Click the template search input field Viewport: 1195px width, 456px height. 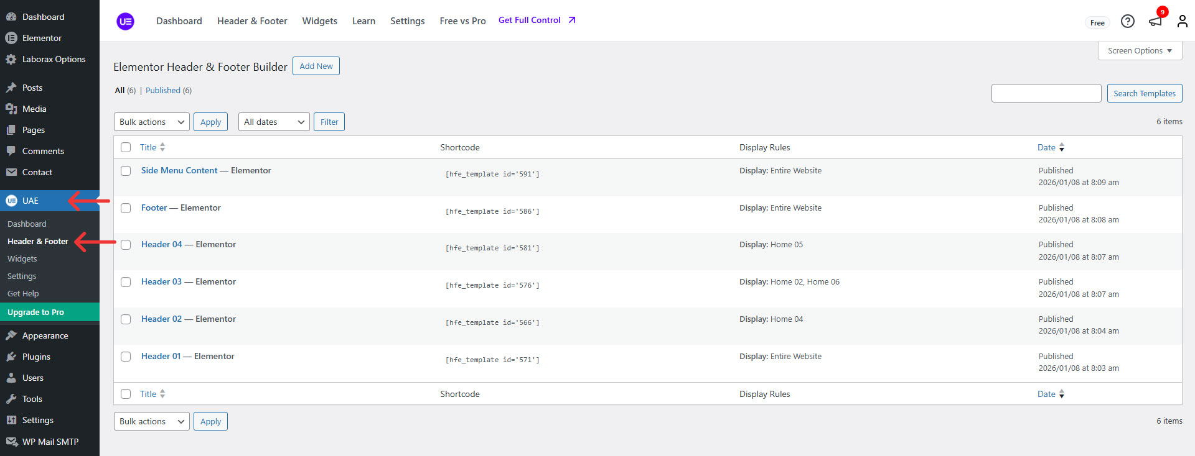[x=1046, y=93]
